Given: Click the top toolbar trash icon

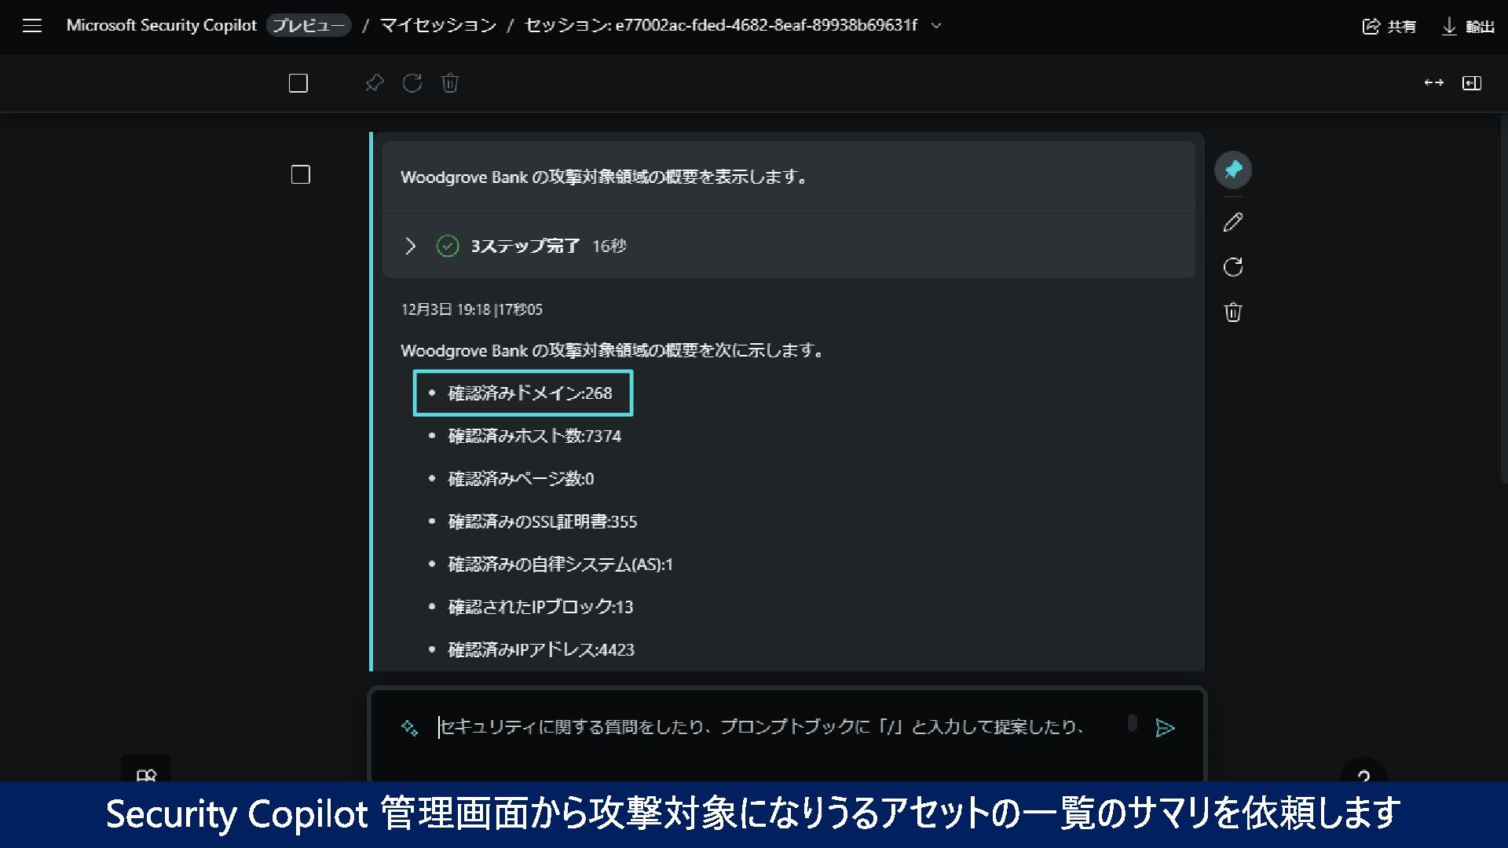Looking at the screenshot, I should coord(450,83).
